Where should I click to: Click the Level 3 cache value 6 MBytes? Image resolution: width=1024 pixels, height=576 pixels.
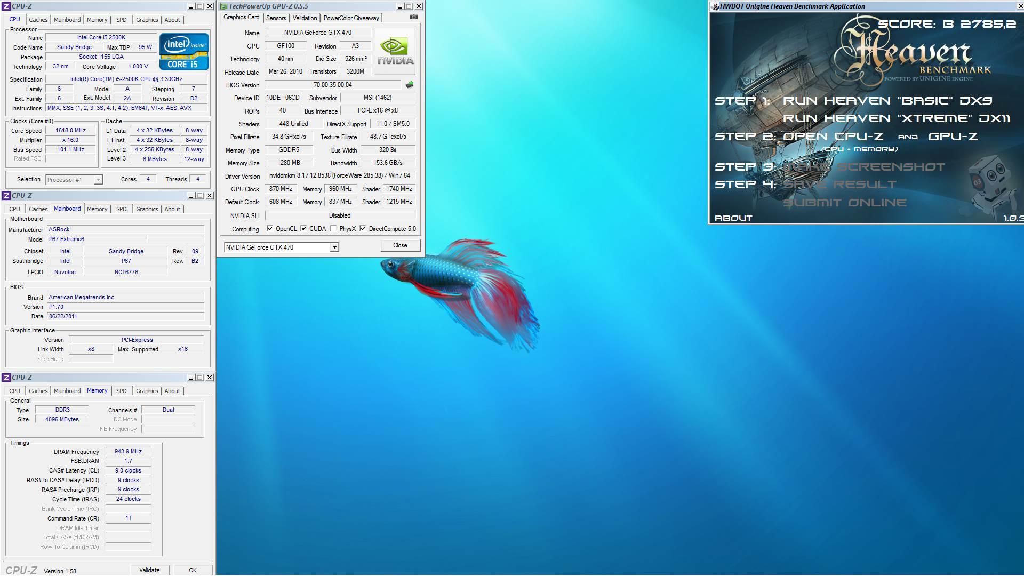coord(155,159)
